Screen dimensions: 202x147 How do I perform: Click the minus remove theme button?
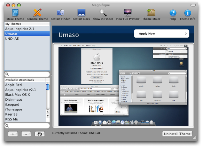[x=26, y=134]
